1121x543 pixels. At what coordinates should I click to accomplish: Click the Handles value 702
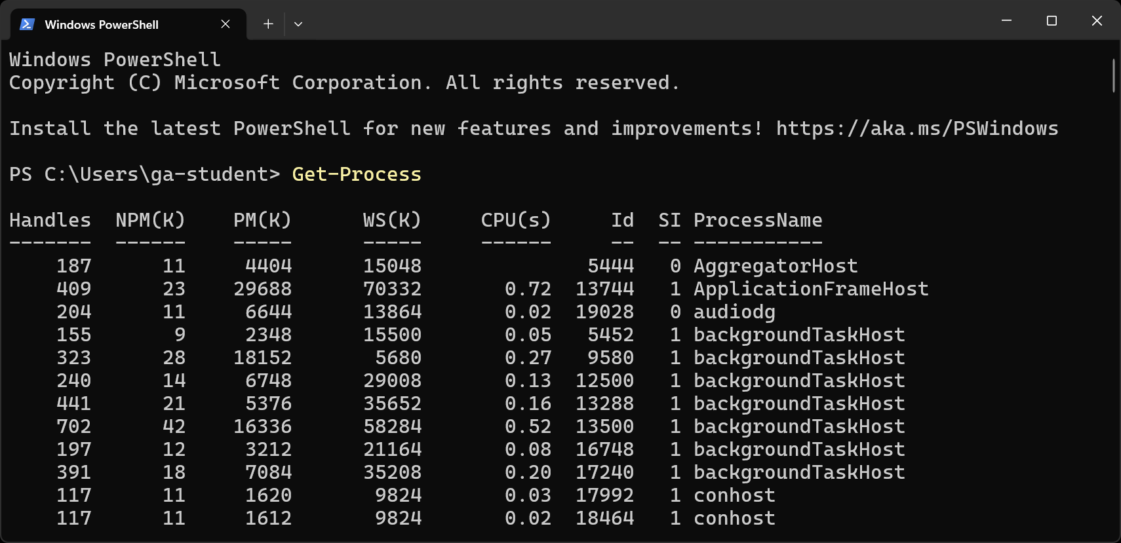[73, 426]
